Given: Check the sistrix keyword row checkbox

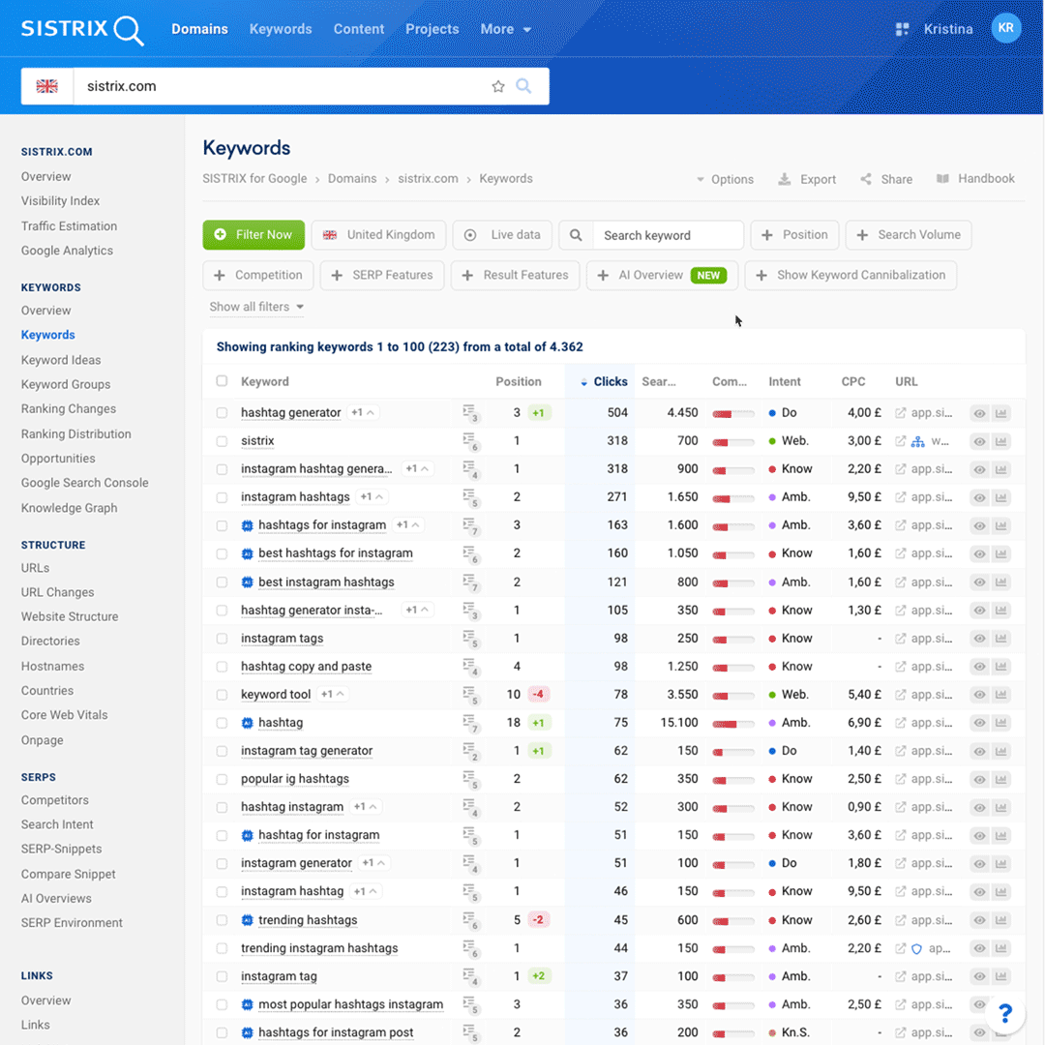Looking at the screenshot, I should point(222,441).
